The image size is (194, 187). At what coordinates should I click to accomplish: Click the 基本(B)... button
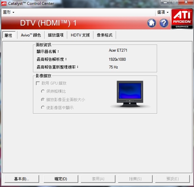coord(22,179)
